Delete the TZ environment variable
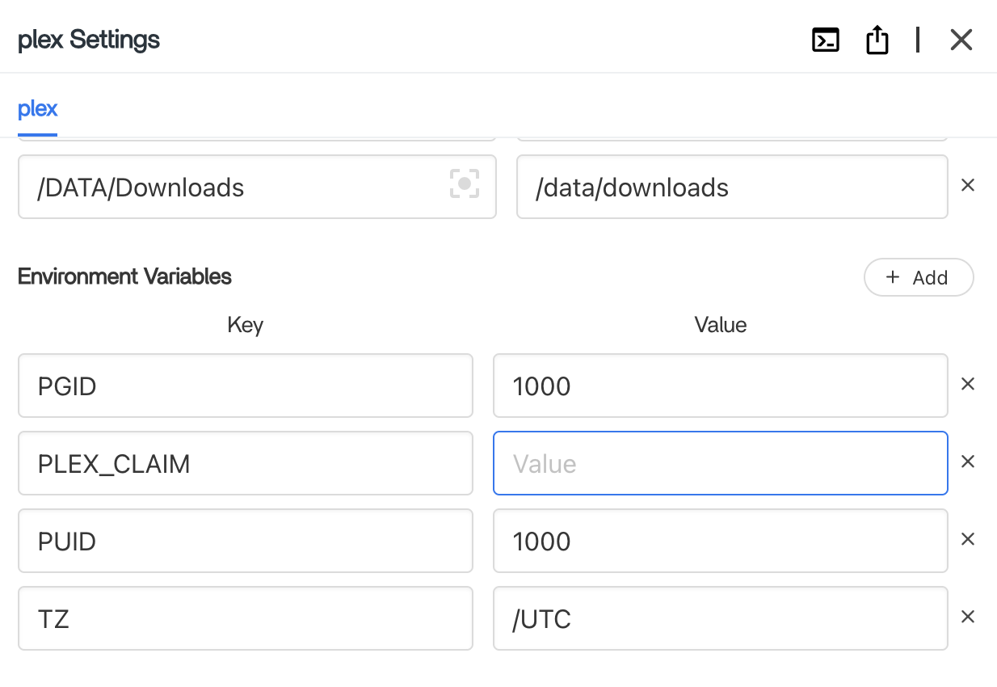Viewport: 997px width, 687px height. click(x=967, y=617)
